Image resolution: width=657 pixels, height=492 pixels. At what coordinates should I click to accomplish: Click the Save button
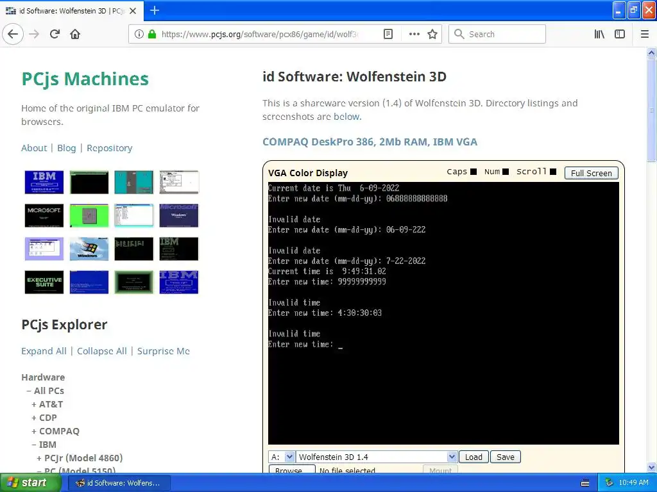coord(506,457)
